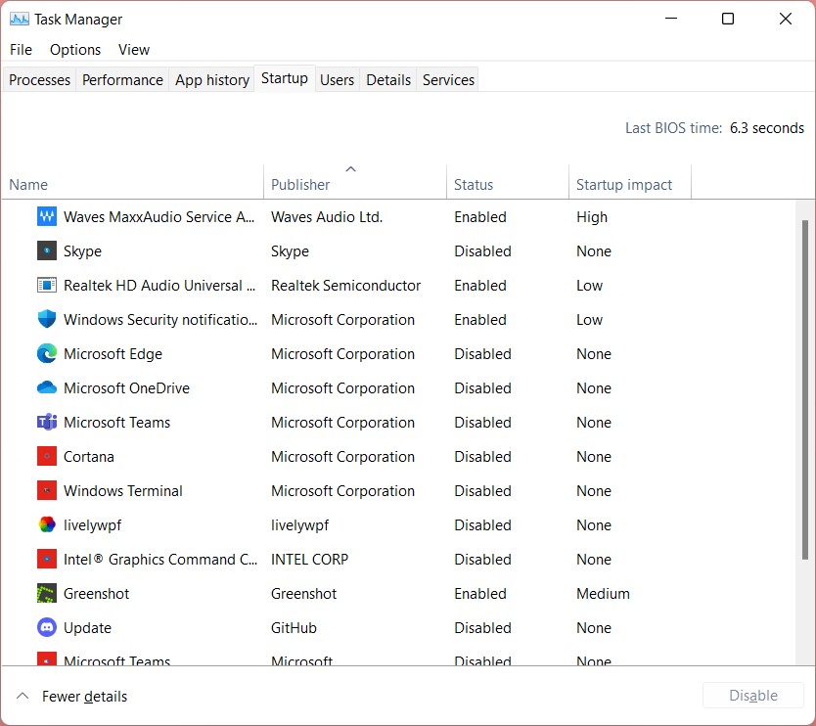The height and width of the screenshot is (726, 816).
Task: Select the Cortana name text
Action: pos(88,457)
